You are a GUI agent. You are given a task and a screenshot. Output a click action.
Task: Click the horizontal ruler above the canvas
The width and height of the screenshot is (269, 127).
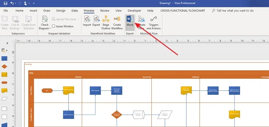click(x=142, y=41)
